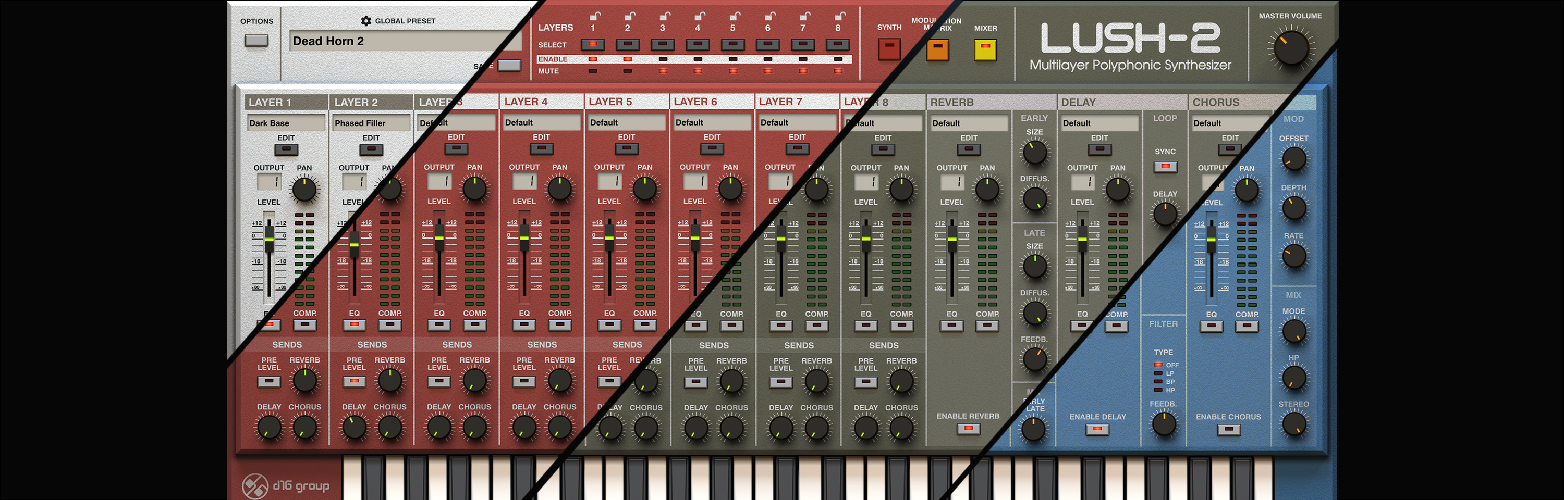Click the Reverb Early Size knob

[1034, 152]
